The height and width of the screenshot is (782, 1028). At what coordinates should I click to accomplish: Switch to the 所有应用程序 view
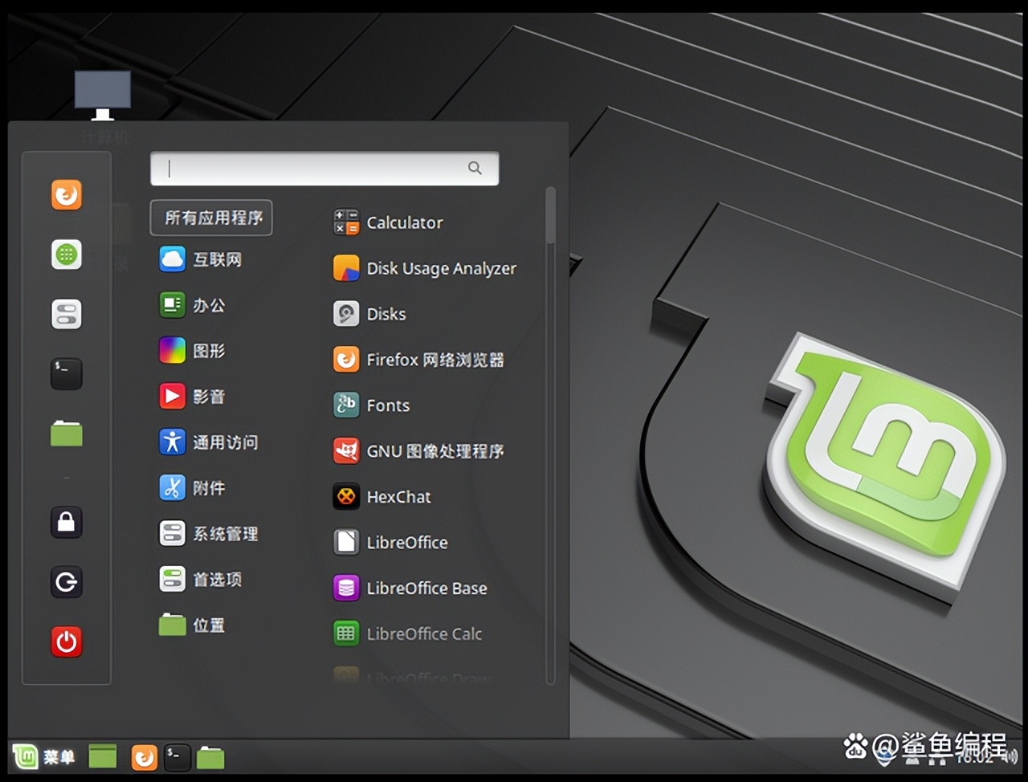pyautogui.click(x=210, y=218)
